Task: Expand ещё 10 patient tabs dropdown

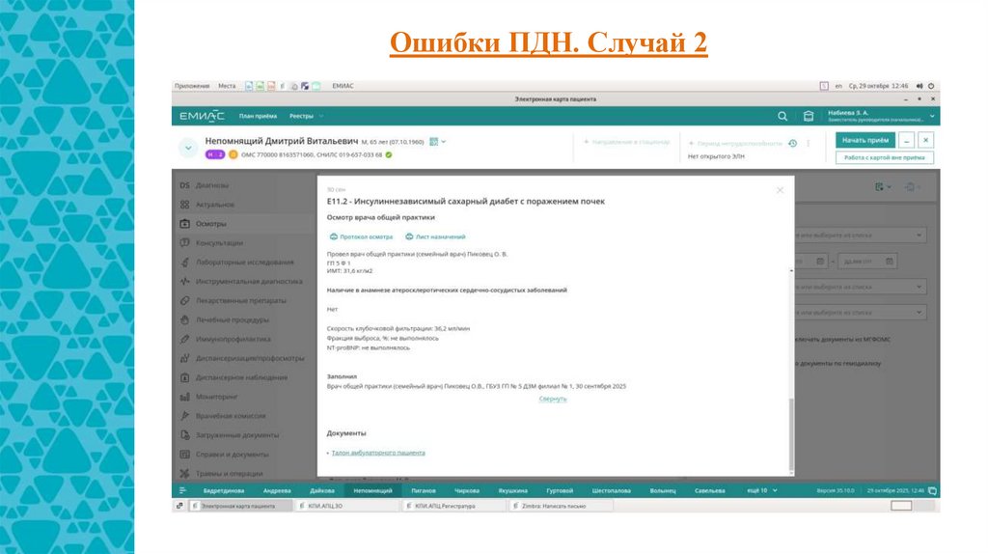Action: (x=762, y=490)
